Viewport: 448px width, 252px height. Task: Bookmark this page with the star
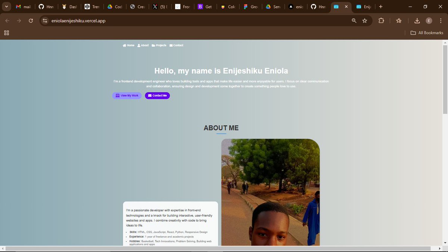(365, 21)
